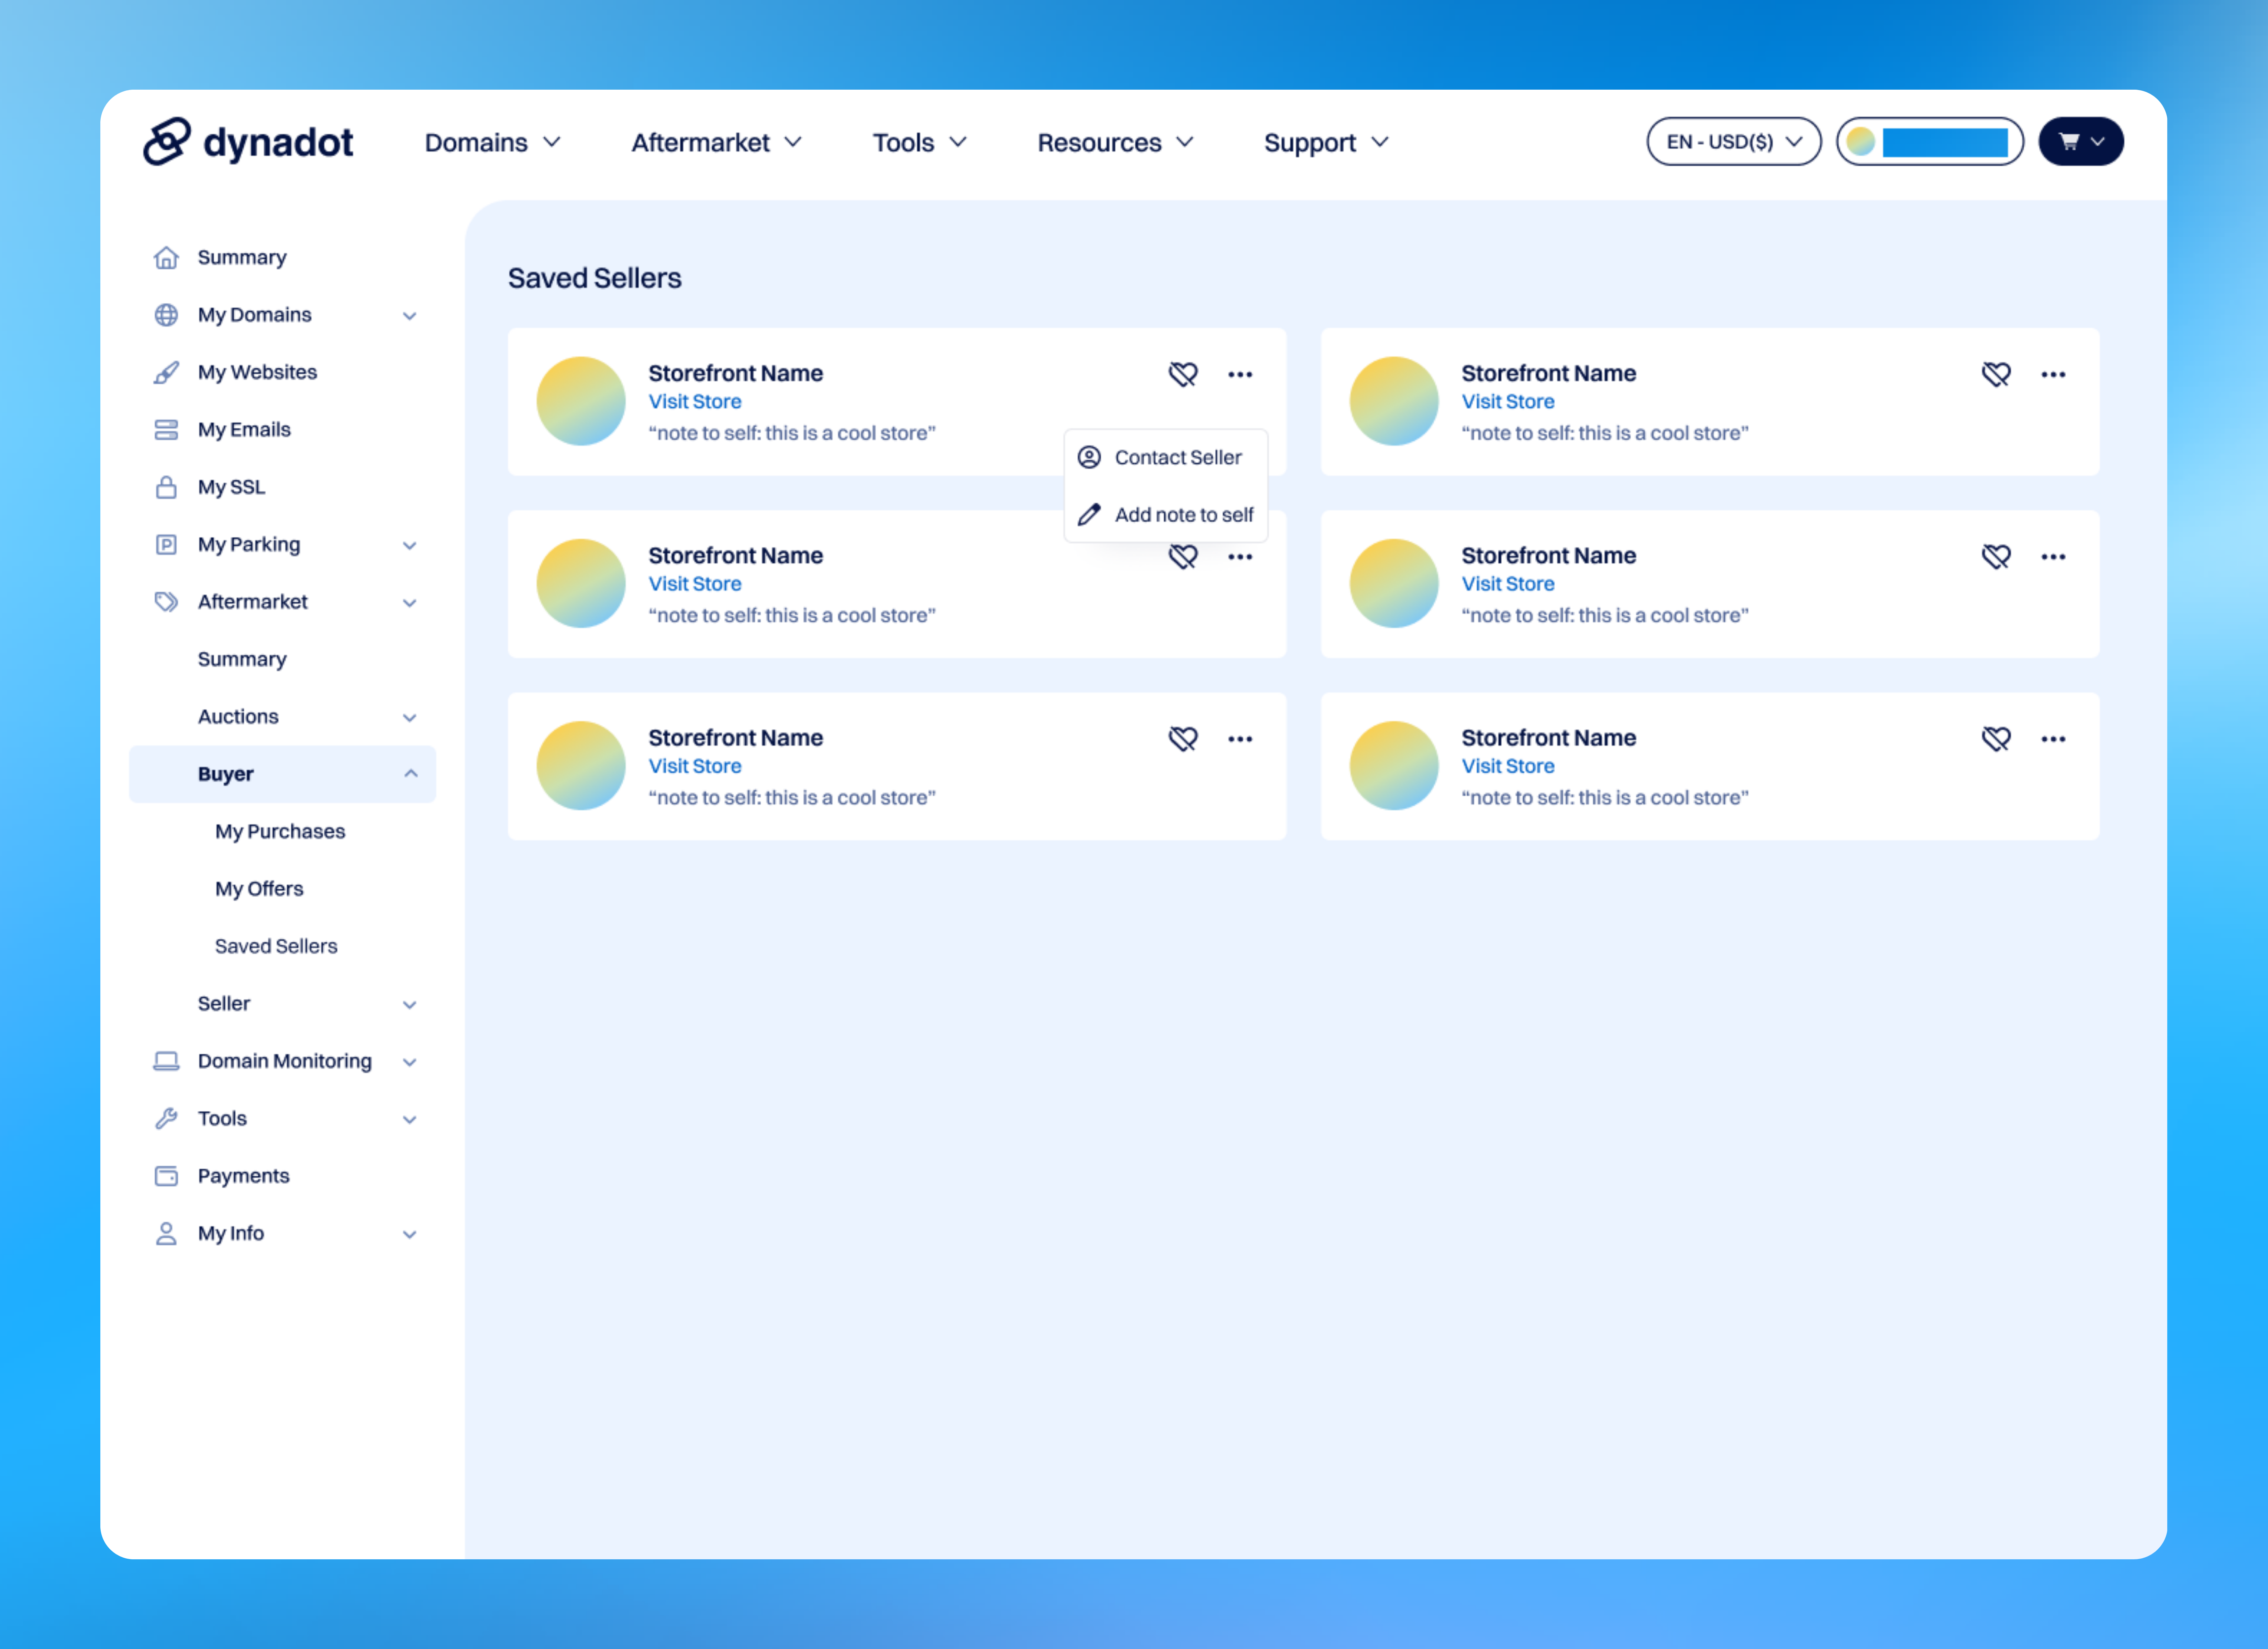Click the My Parking P icon

click(x=166, y=545)
